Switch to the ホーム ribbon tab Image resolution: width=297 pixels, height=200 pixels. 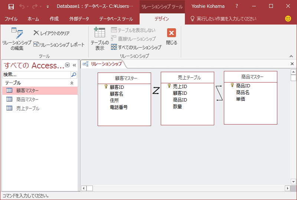[x=33, y=19]
